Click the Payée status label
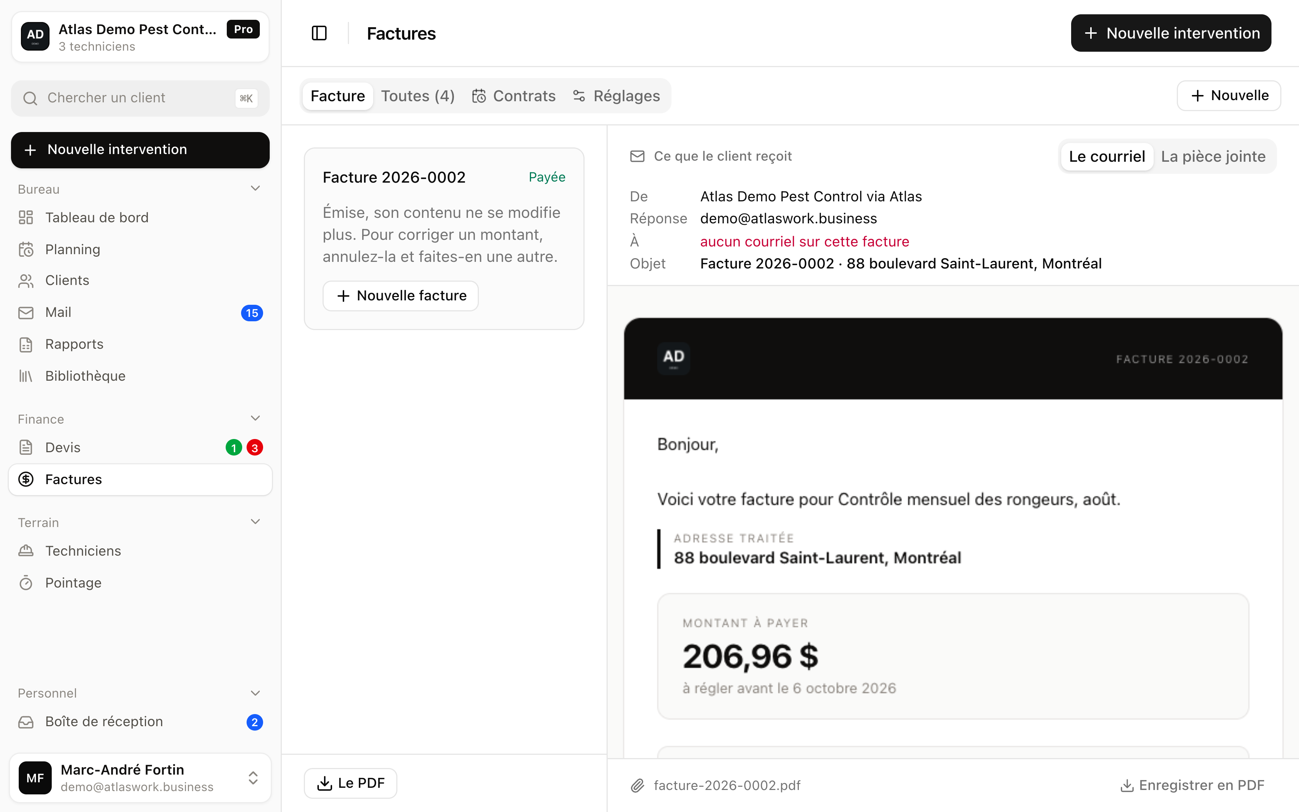The image size is (1299, 812). (x=547, y=177)
